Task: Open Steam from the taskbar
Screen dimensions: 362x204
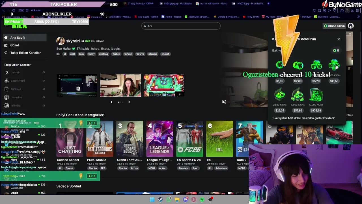Action: click(x=160, y=199)
